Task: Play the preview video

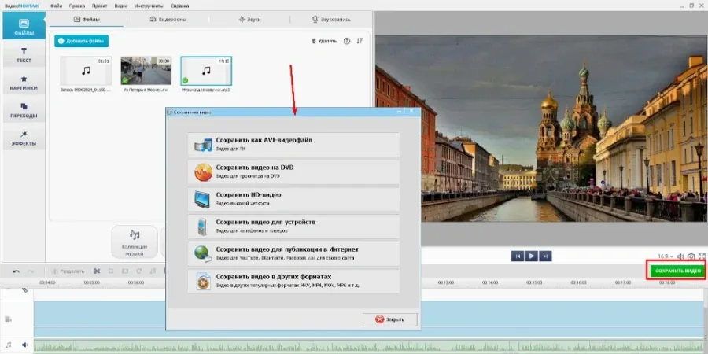Action: [x=532, y=256]
